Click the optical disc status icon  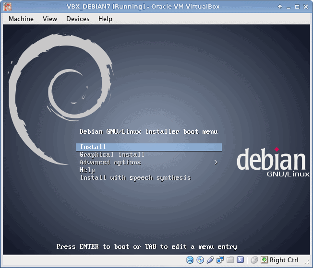[x=200, y=260]
